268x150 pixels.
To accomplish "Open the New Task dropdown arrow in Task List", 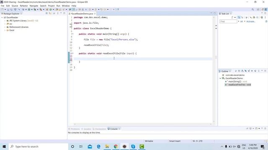I will tap(235, 17).
